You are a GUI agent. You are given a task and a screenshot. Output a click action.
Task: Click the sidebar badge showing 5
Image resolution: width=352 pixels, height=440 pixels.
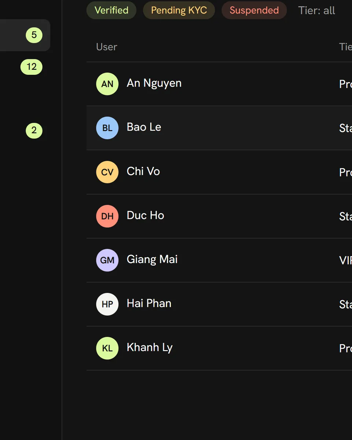pyautogui.click(x=34, y=35)
